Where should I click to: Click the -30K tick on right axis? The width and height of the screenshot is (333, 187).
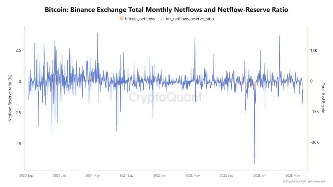coord(313,142)
